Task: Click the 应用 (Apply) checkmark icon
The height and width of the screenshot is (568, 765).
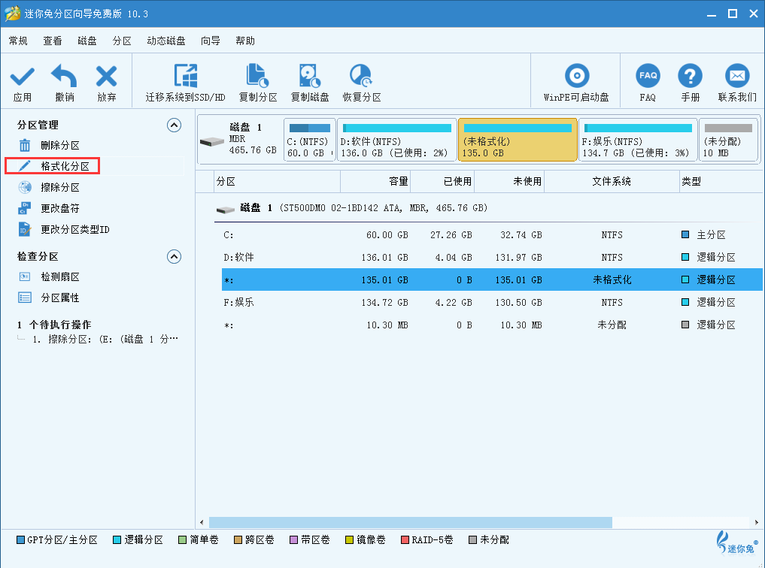Action: point(23,77)
